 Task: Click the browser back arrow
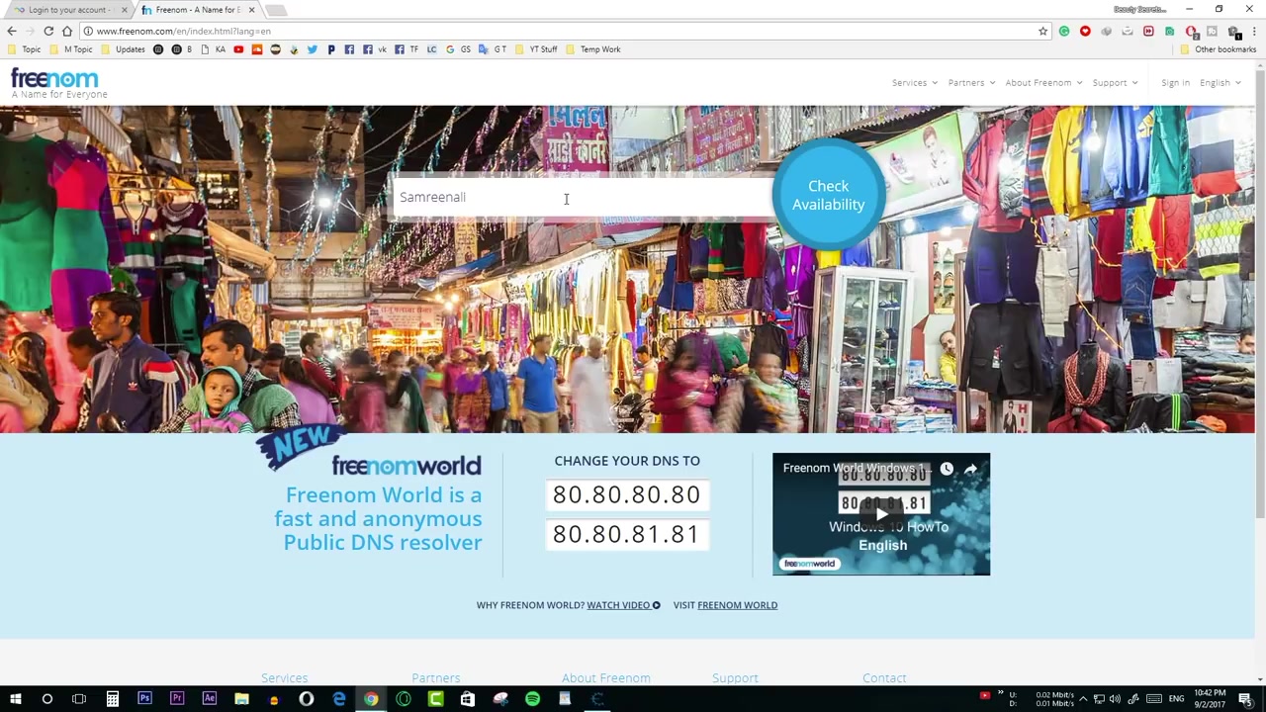click(x=12, y=31)
